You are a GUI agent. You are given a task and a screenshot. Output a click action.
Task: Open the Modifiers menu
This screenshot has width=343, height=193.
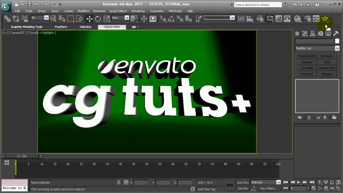[83, 11]
